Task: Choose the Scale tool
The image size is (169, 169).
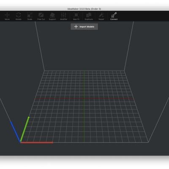Action: coord(30,16)
